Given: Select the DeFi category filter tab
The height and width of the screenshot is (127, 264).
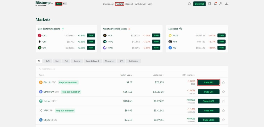Looking at the screenshot, I should pyautogui.click(x=48, y=61).
